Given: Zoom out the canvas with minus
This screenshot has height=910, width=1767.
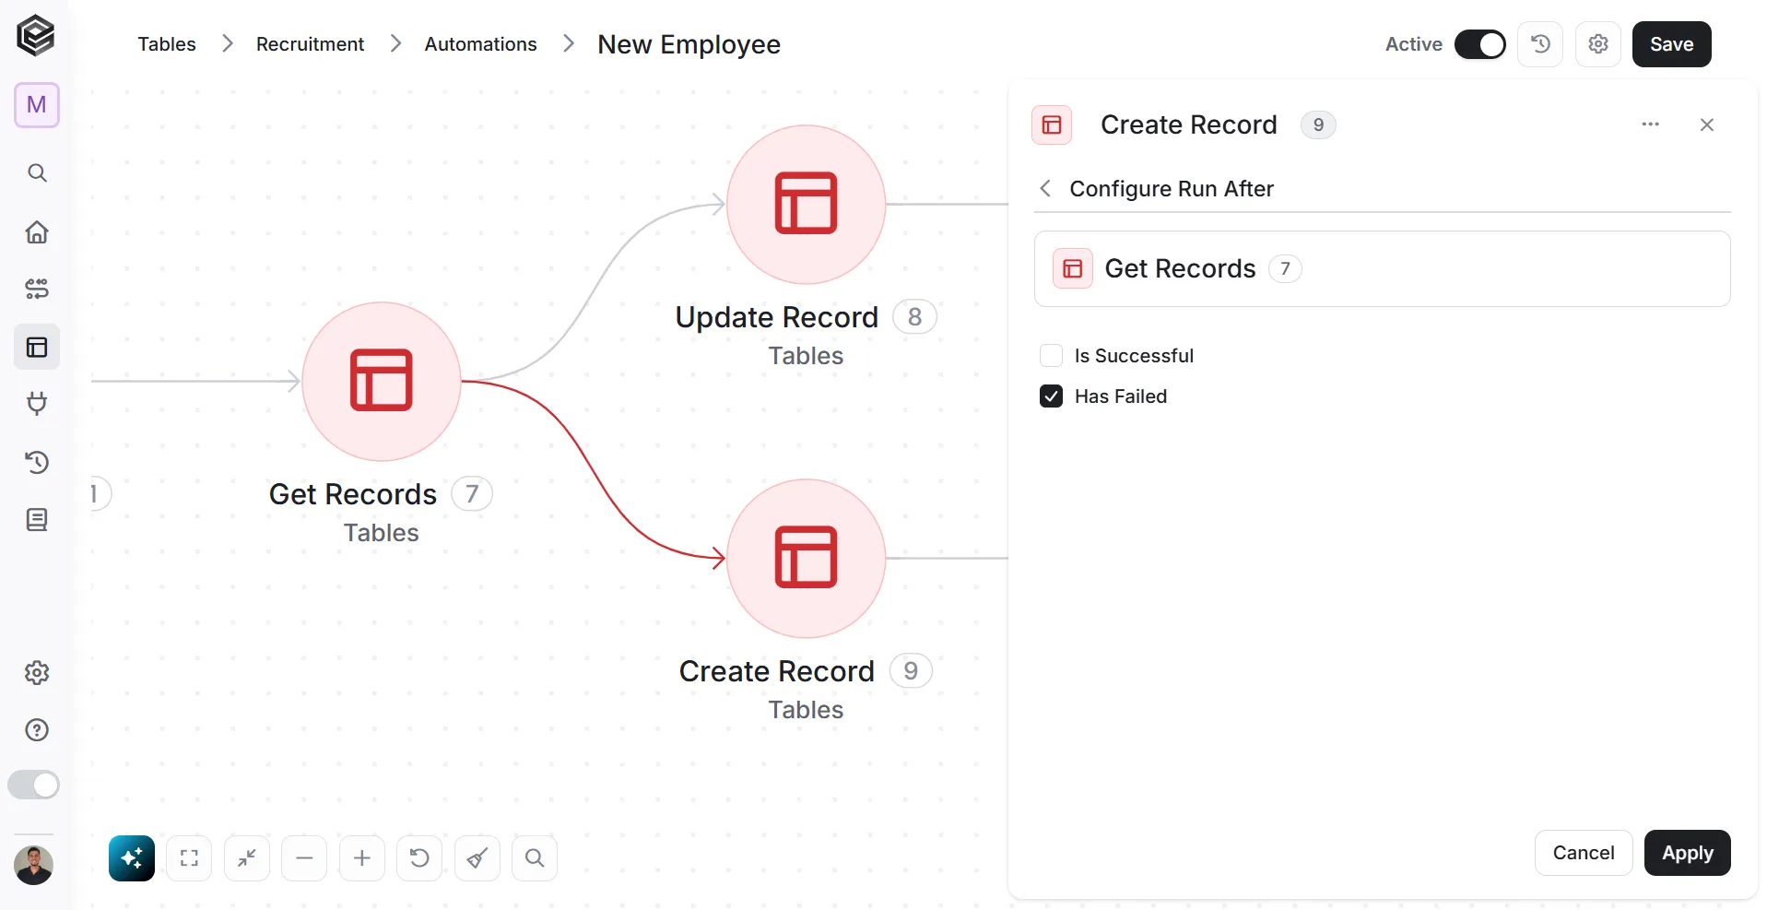Looking at the screenshot, I should pyautogui.click(x=304, y=858).
